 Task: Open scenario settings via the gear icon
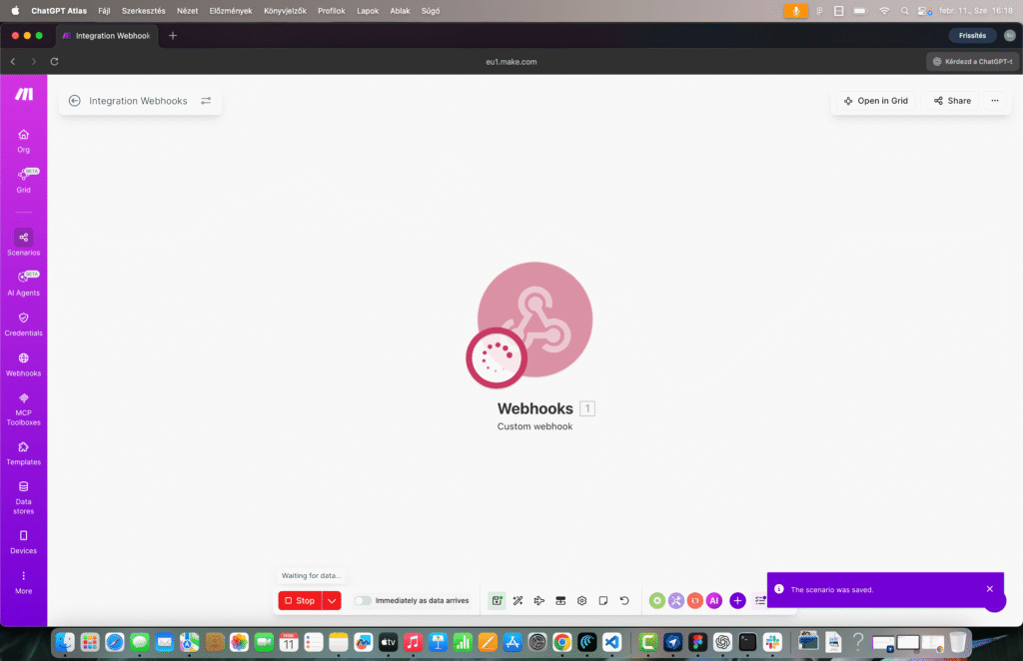581,600
